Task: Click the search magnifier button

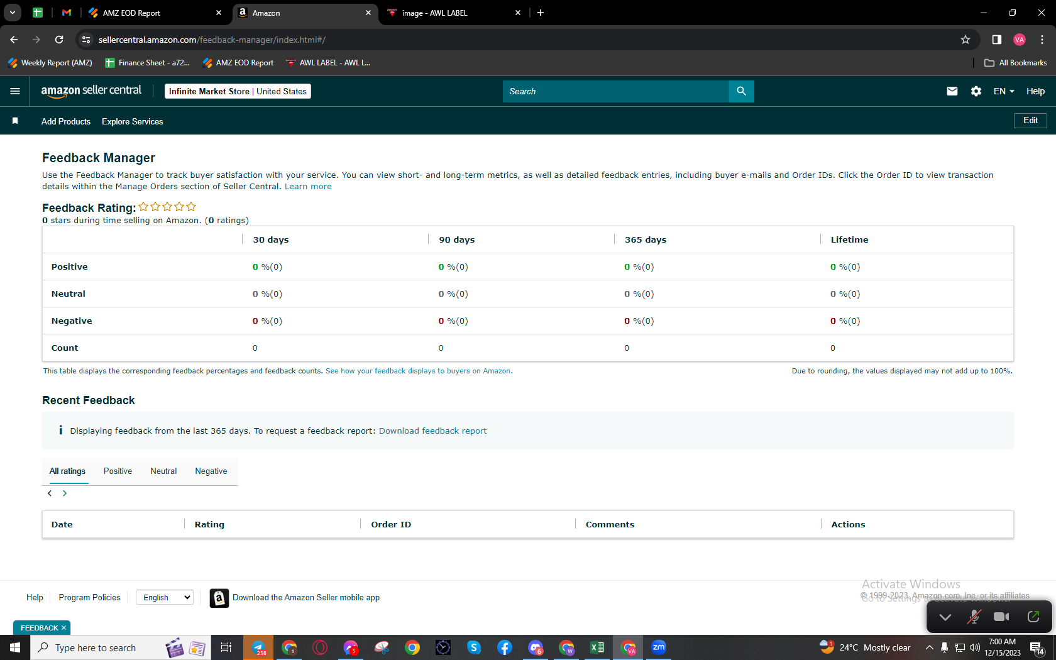Action: pyautogui.click(x=742, y=91)
